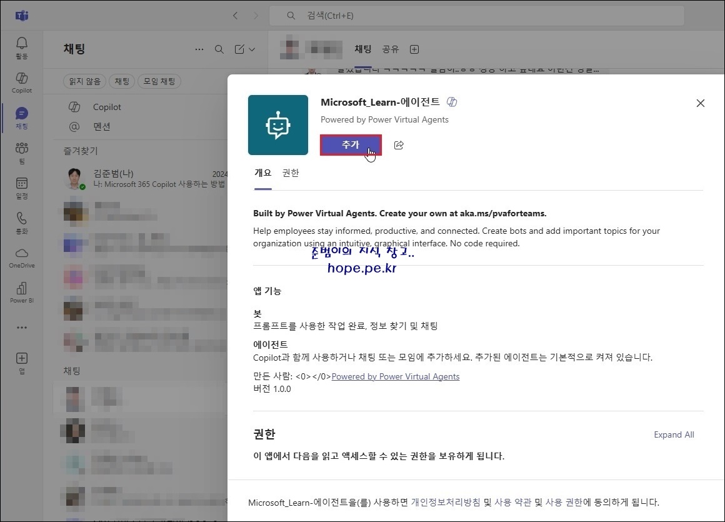Image resolution: width=725 pixels, height=522 pixels.
Task: Collapse the 채팅 section header
Action: pos(72,371)
